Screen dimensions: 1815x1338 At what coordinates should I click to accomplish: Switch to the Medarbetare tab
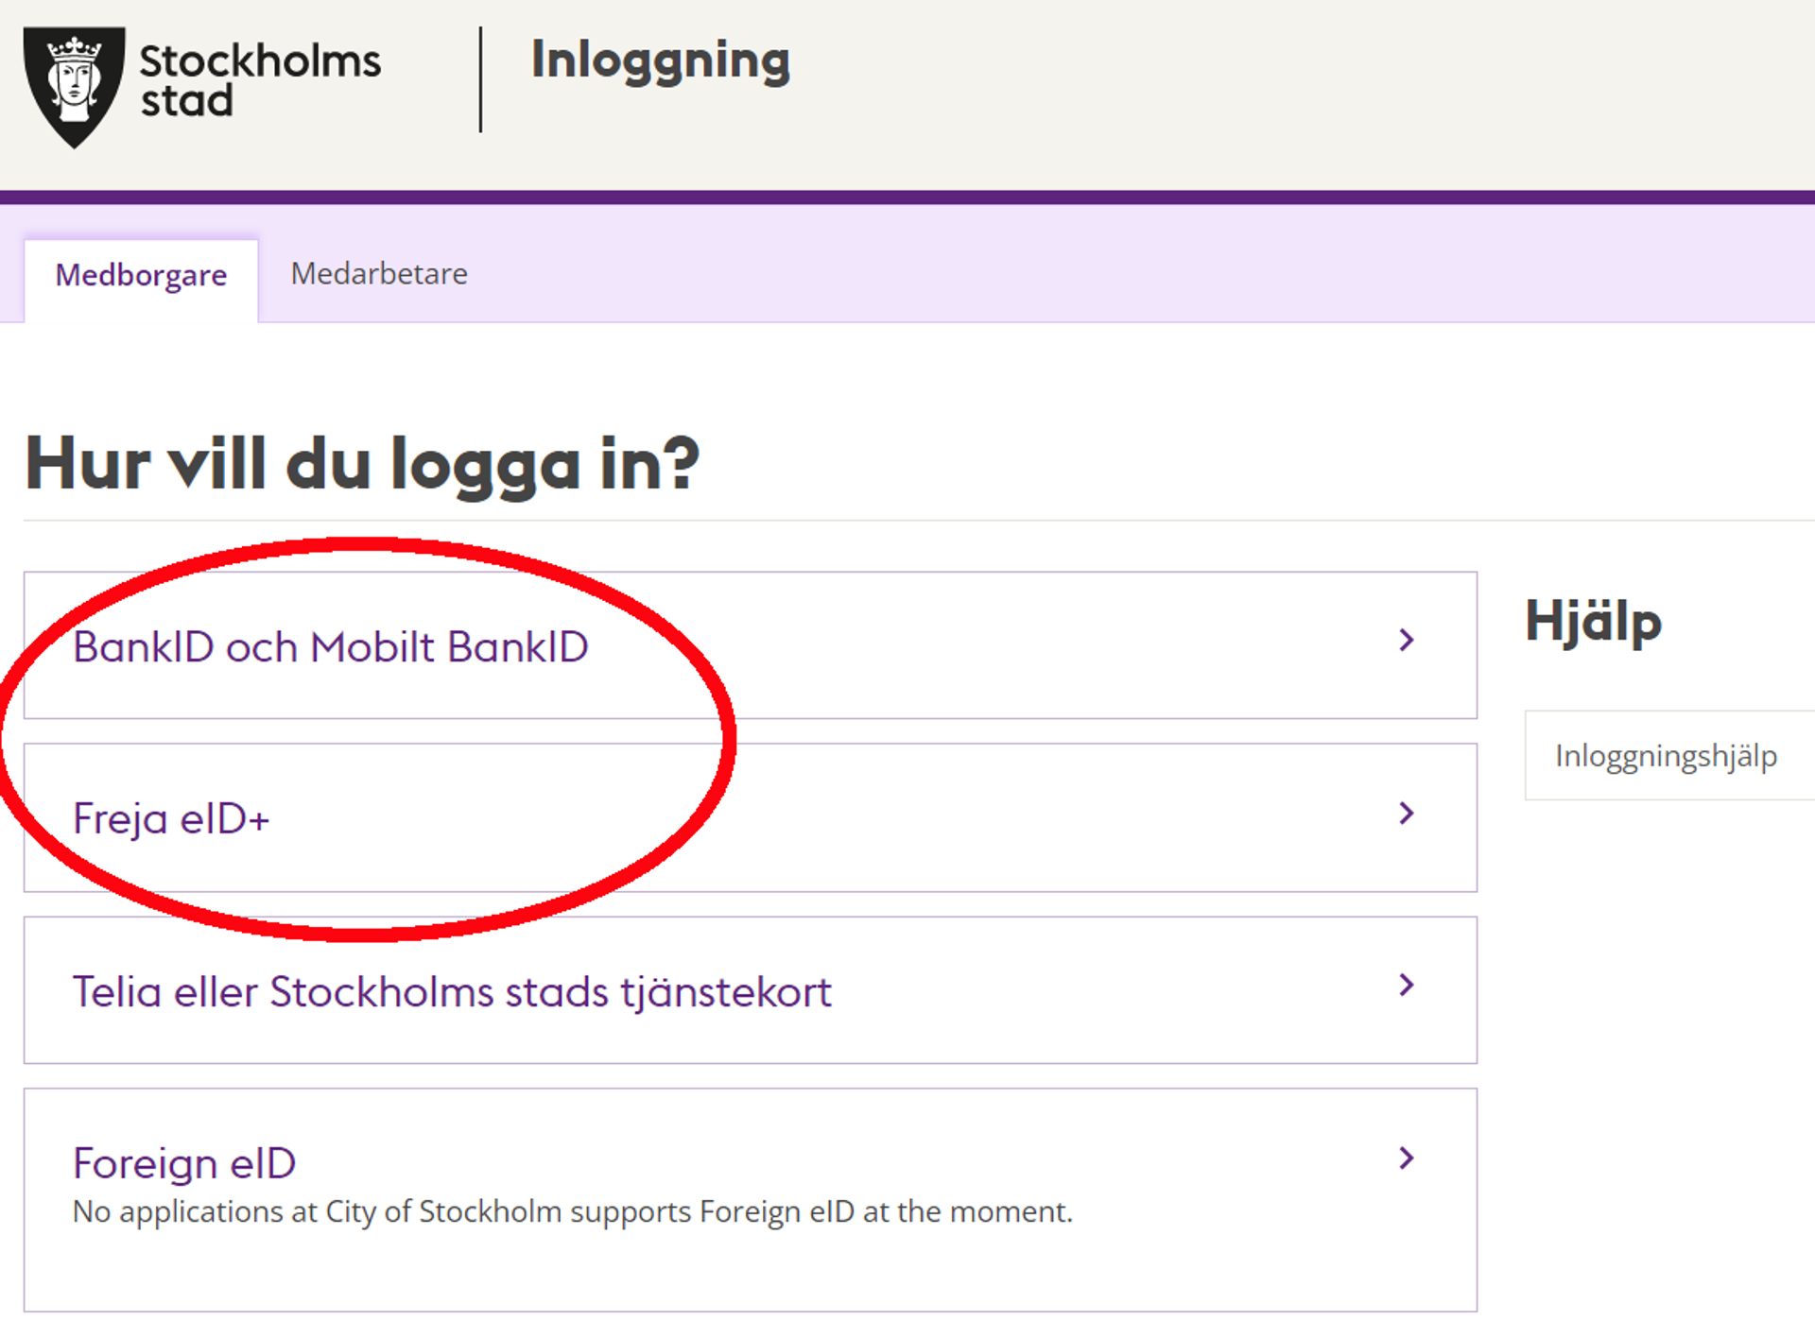[378, 274]
